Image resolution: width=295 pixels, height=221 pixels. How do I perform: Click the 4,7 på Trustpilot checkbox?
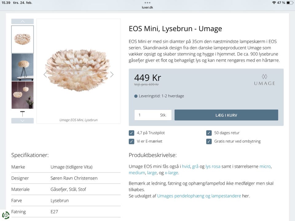tap(132, 133)
